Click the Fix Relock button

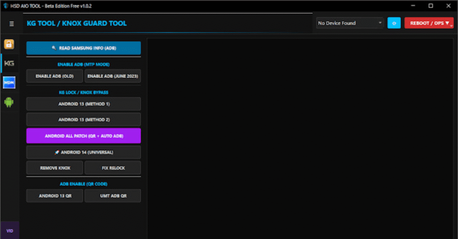click(113, 168)
